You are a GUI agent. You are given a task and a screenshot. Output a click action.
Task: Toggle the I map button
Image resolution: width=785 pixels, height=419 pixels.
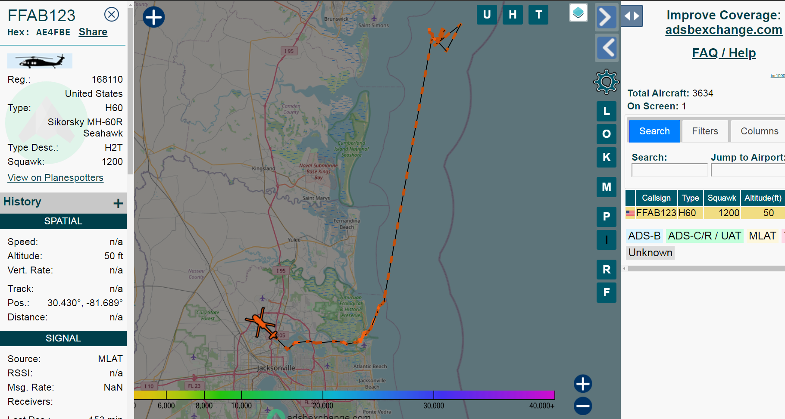(607, 240)
